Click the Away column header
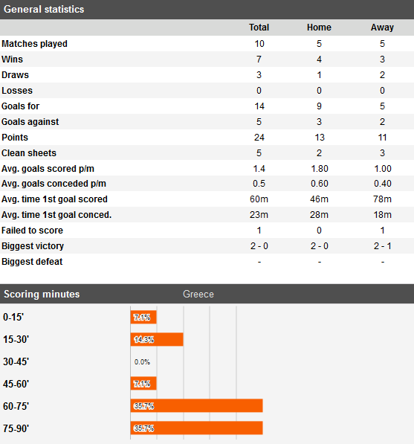The width and height of the screenshot is (414, 444). 382,28
